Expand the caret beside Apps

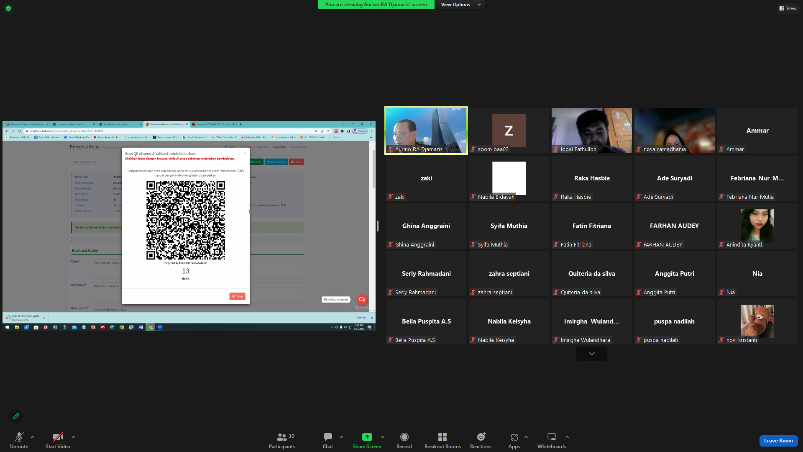(526, 437)
